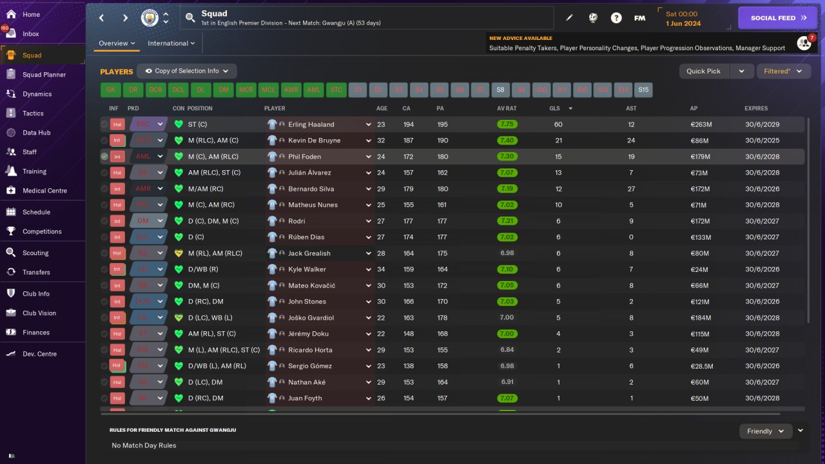
Task: Toggle the selection circle for Rúben Dias
Action: tap(104, 237)
